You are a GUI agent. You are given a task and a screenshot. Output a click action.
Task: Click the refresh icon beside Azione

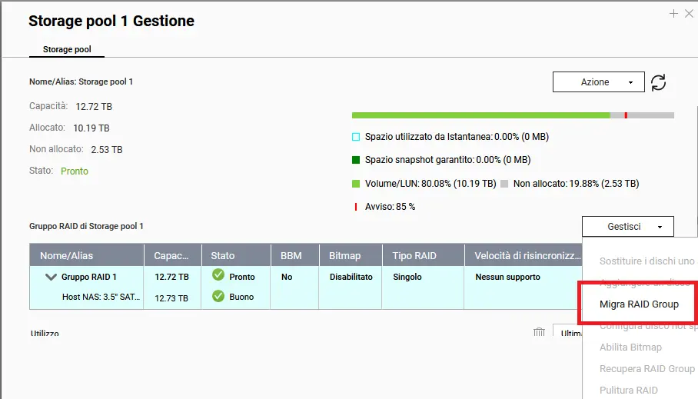tap(658, 82)
